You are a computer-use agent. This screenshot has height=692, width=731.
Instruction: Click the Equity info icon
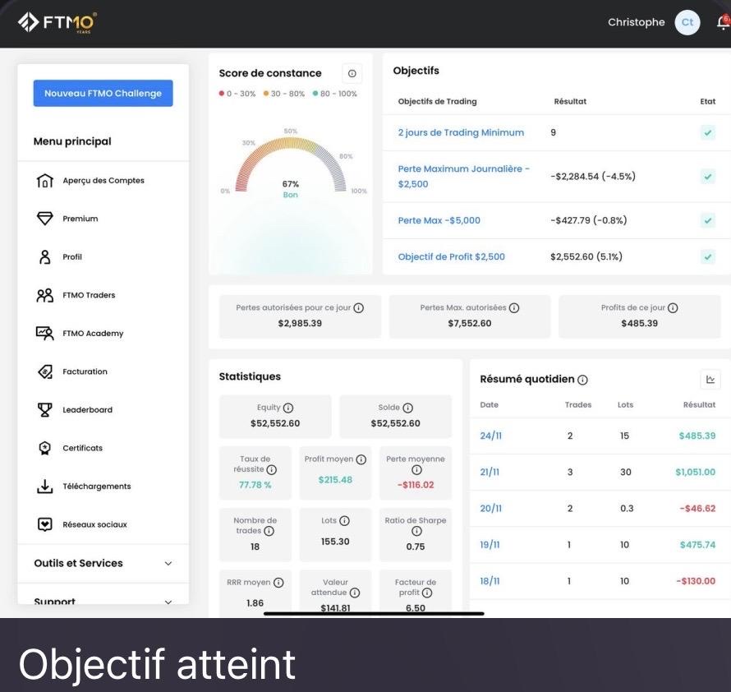(x=288, y=408)
